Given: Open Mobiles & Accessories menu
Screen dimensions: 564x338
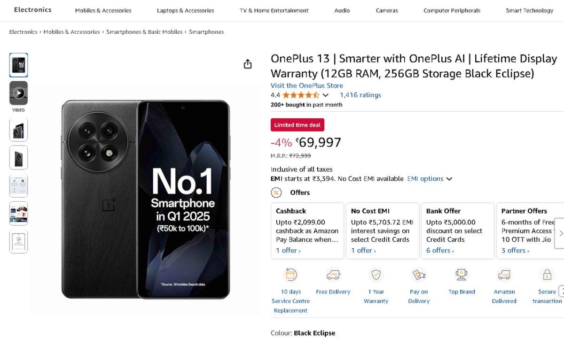Looking at the screenshot, I should [x=103, y=10].
